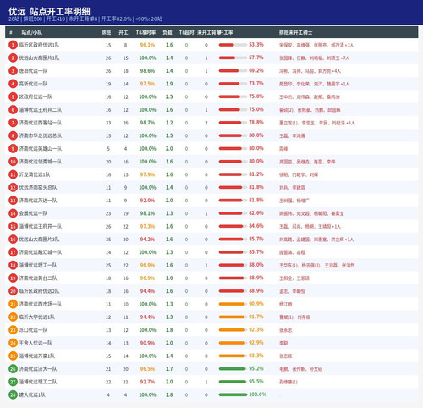The image size is (423, 408).
Task: Click the 33 shift count in row 7
Action: pyautogui.click(x=108, y=123)
